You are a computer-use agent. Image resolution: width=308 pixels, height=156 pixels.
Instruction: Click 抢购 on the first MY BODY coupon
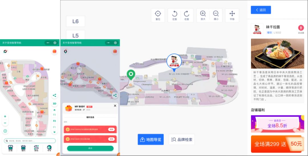coord(112,129)
